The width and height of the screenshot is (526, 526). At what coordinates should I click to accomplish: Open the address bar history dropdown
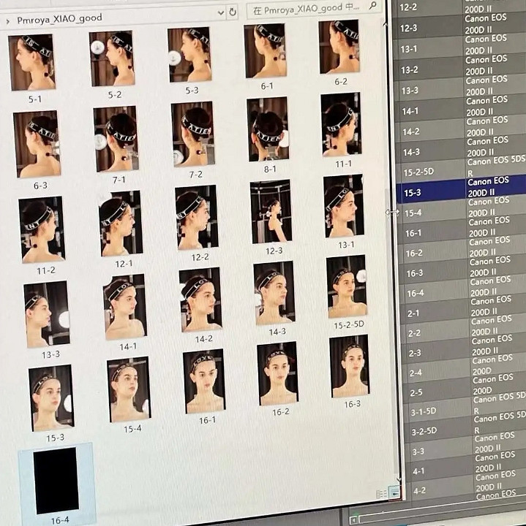221,12
